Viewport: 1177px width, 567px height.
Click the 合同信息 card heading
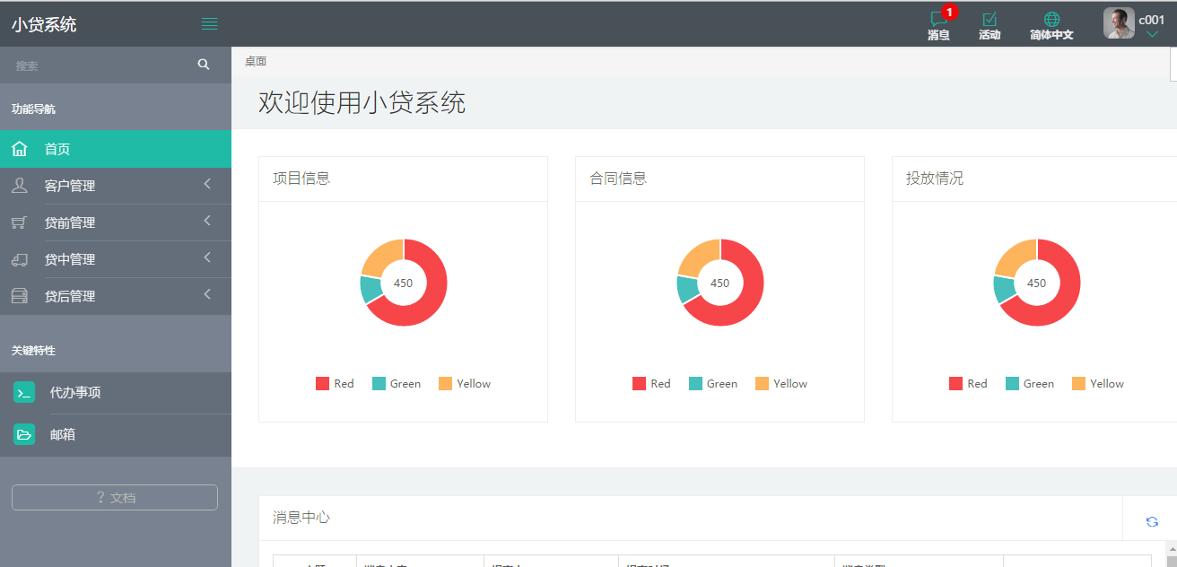click(x=618, y=179)
